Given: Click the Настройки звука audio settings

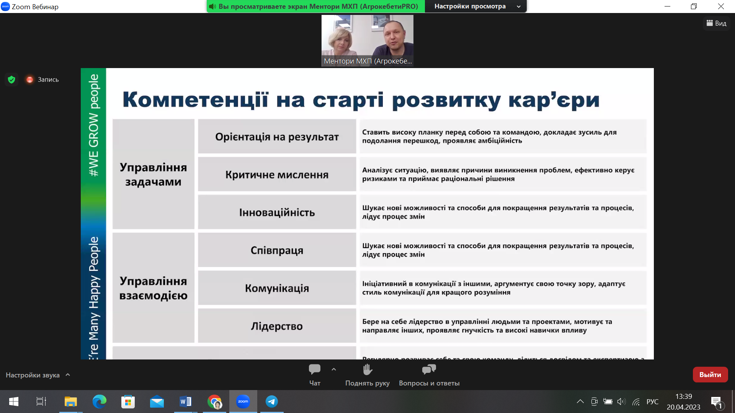Looking at the screenshot, I should coord(33,375).
